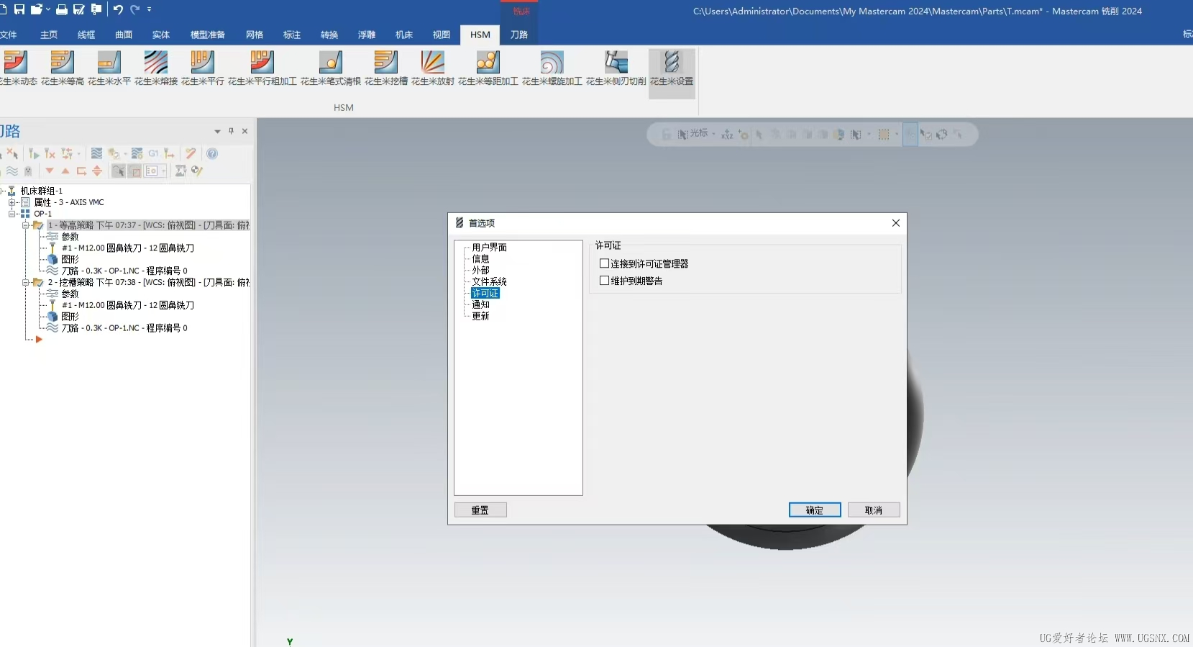The width and height of the screenshot is (1193, 647).
Task: Select 参数 under operation 1 等高策略
Action: [70, 237]
